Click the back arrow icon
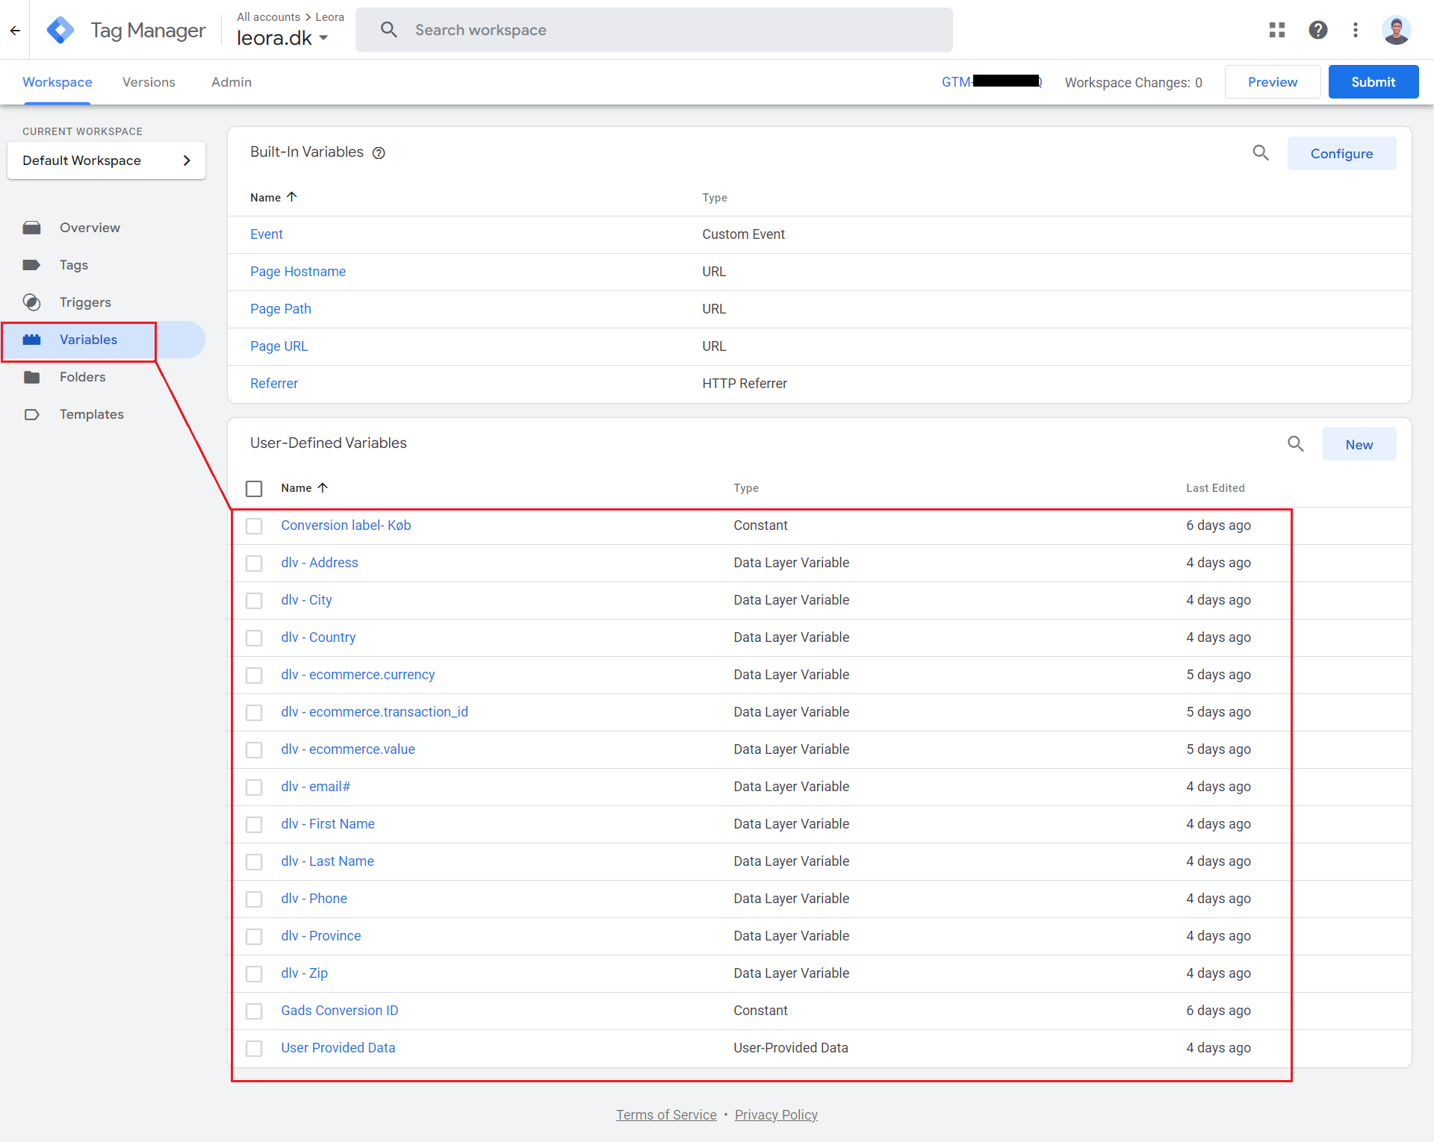The image size is (1434, 1142). 15,31
